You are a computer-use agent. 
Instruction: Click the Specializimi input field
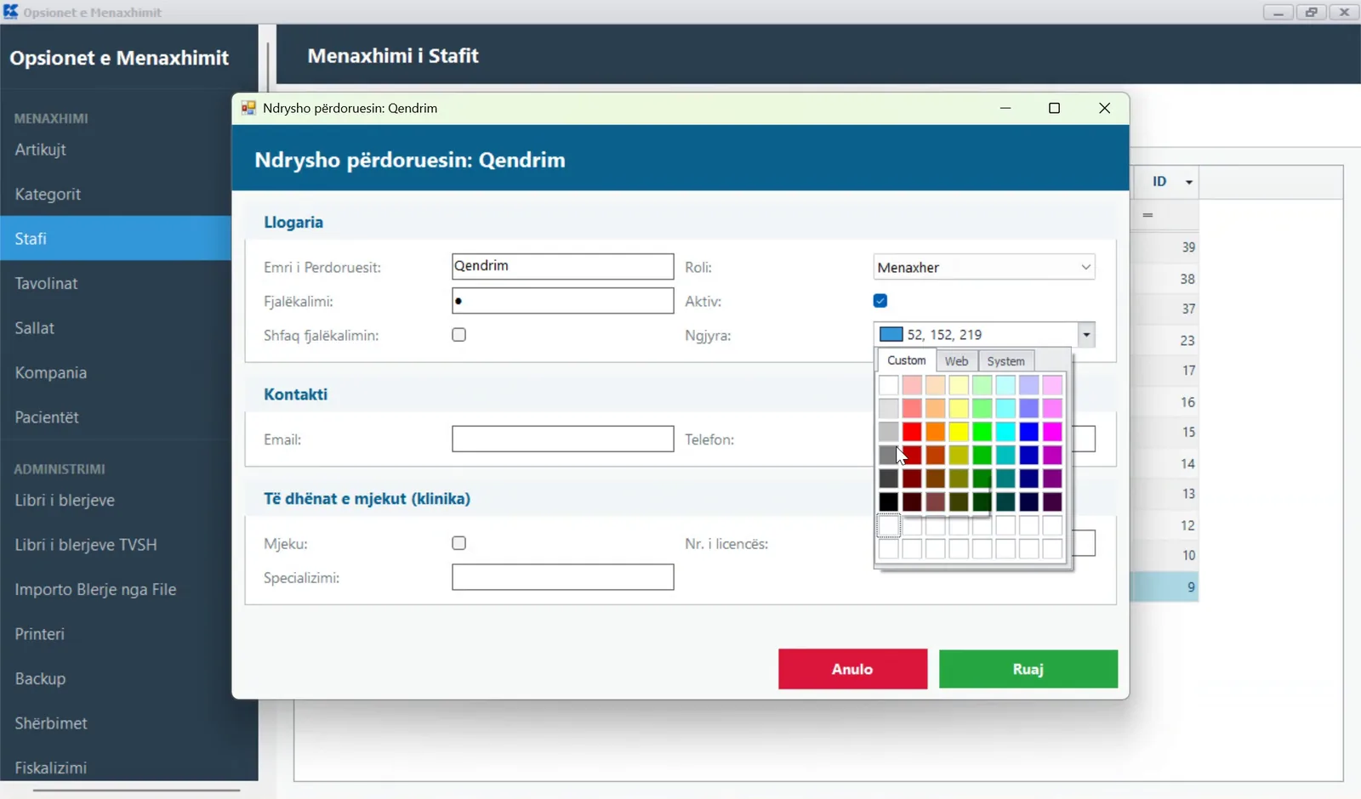(x=563, y=577)
